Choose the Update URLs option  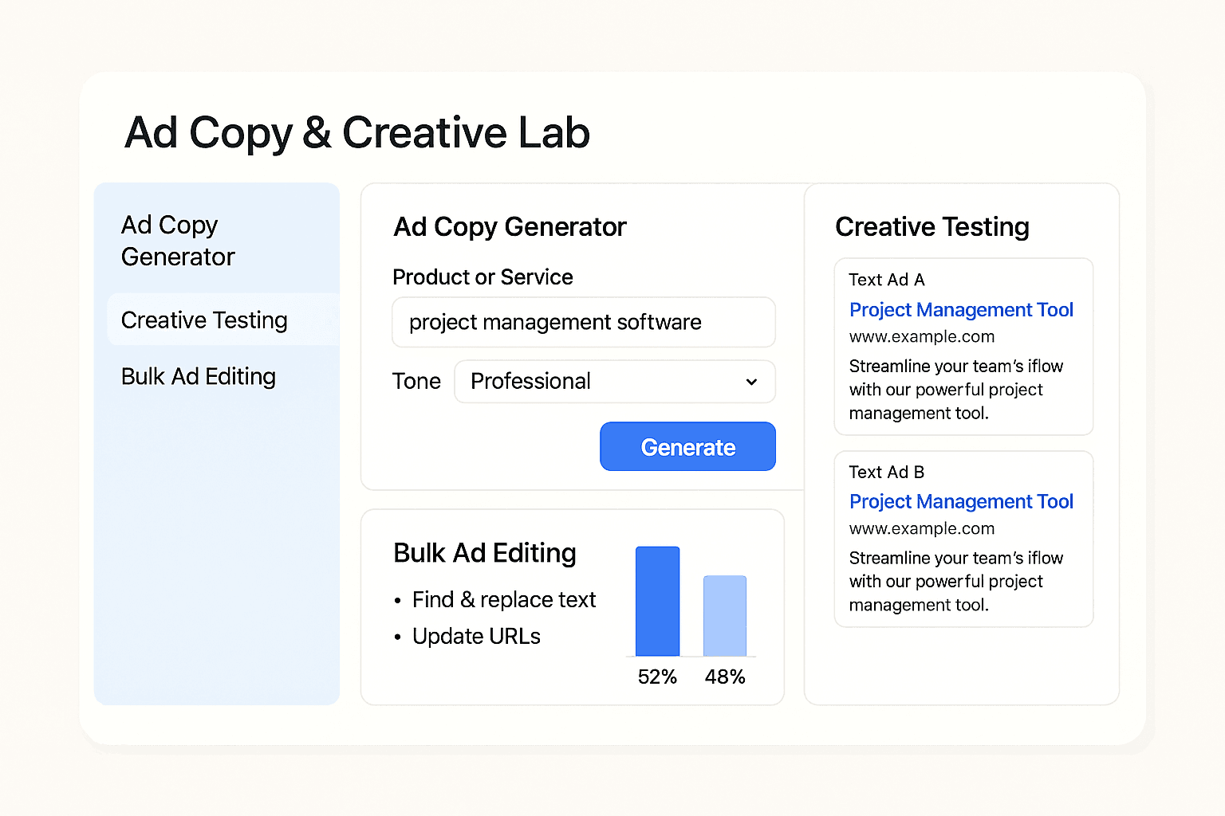pos(476,637)
